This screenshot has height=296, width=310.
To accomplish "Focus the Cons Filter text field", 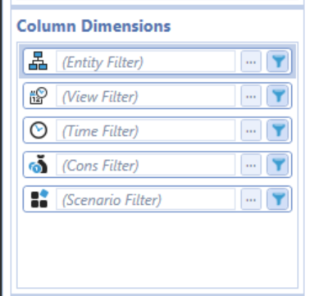I will coord(146,165).
